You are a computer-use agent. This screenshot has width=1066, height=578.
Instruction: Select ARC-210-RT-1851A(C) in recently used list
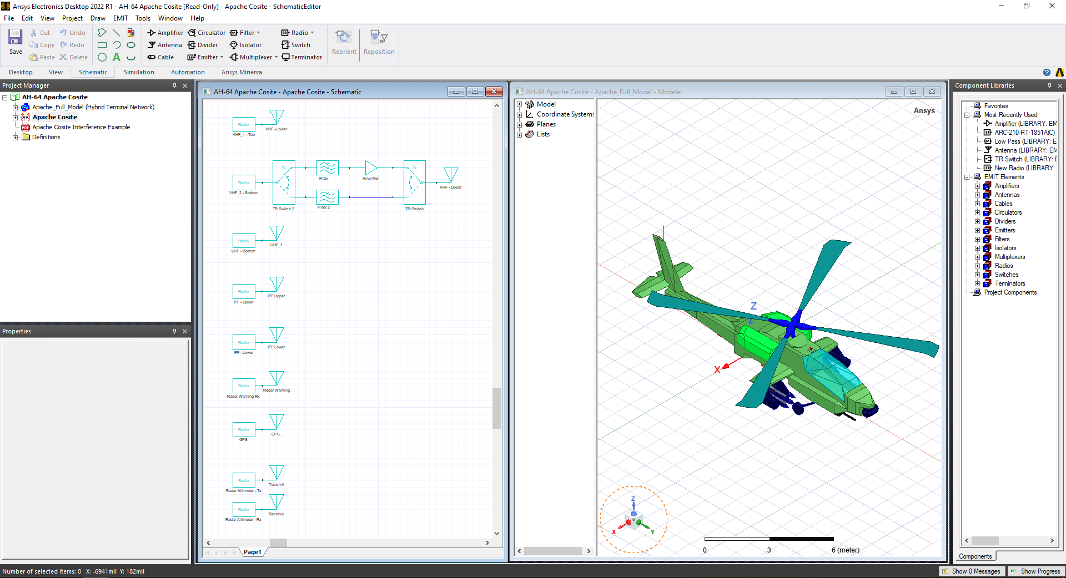(x=1024, y=133)
